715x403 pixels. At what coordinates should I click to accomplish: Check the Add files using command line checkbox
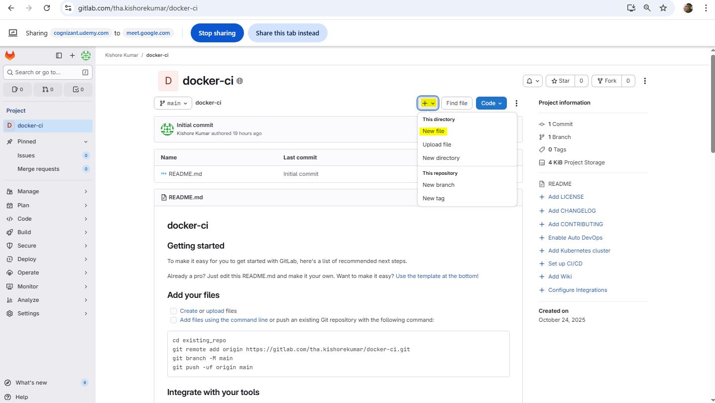coord(173,320)
